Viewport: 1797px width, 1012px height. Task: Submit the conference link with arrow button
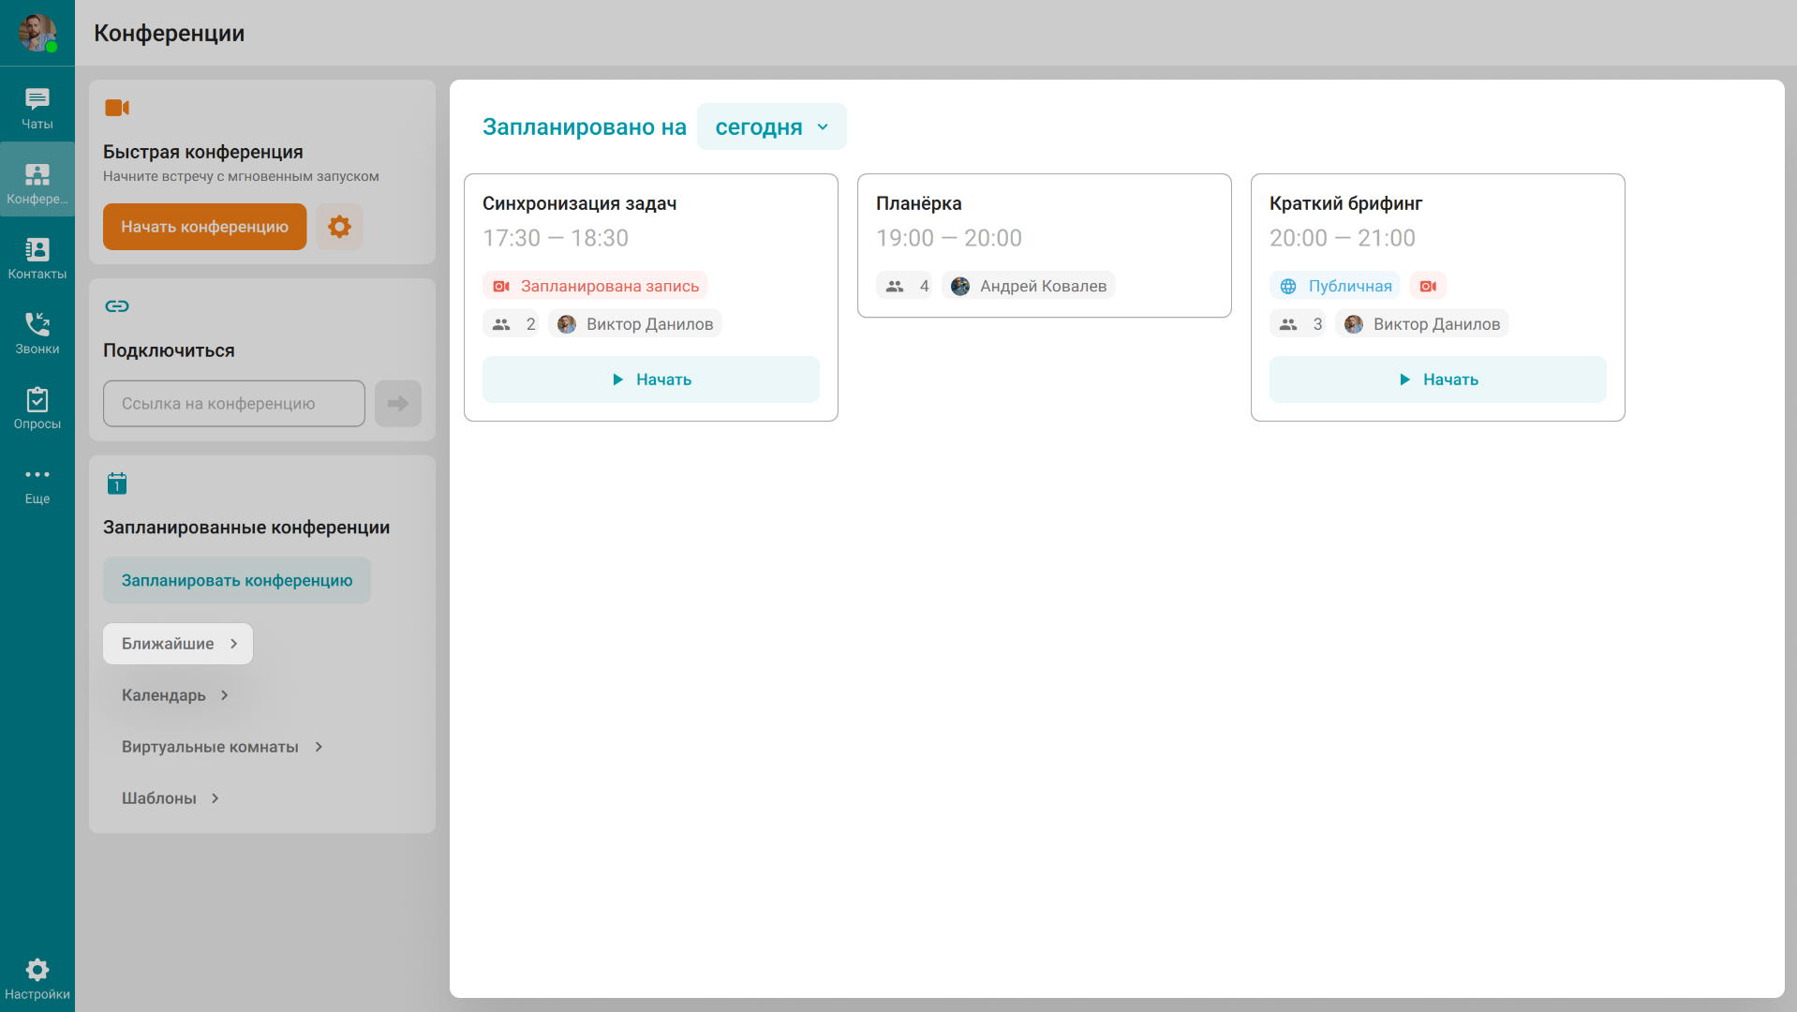pyautogui.click(x=398, y=404)
